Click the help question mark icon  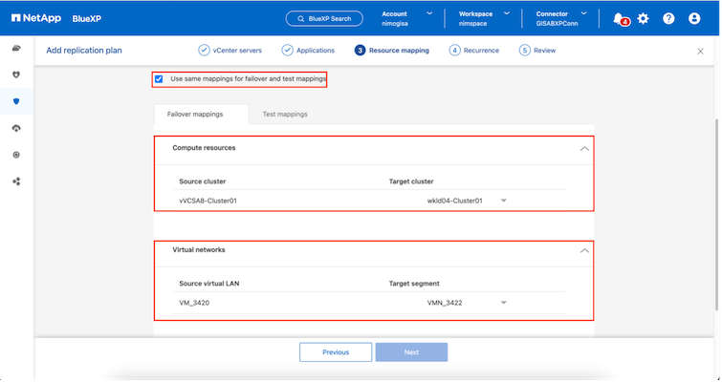tap(668, 18)
